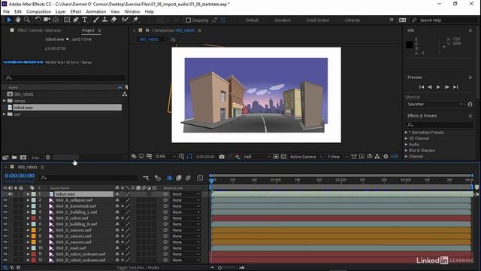Hide the 060_A_collapse.swf layer
Viewport: 481px width, 271px height.
pyautogui.click(x=5, y=200)
